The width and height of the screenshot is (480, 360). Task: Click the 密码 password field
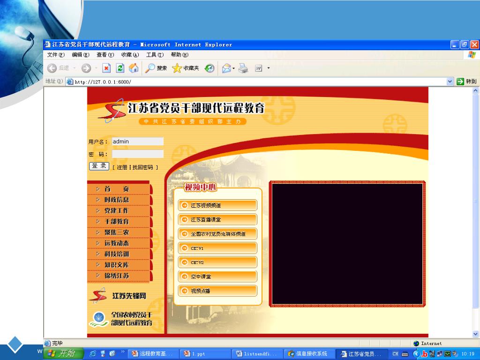[137, 154]
